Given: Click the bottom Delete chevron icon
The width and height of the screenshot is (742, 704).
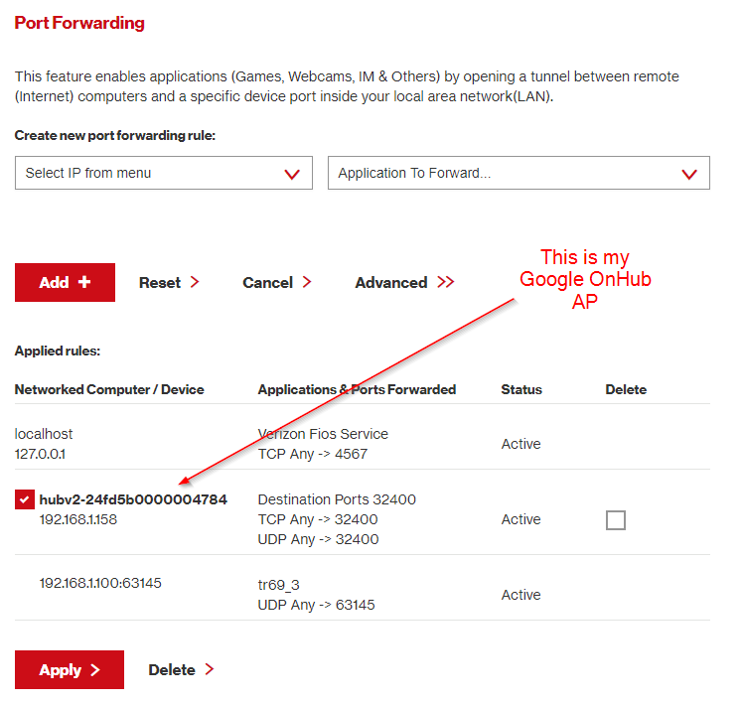Looking at the screenshot, I should pyautogui.click(x=210, y=669).
